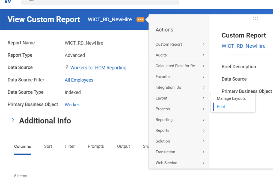Open the Reporting submenu
The image size is (273, 178).
pos(180,120)
